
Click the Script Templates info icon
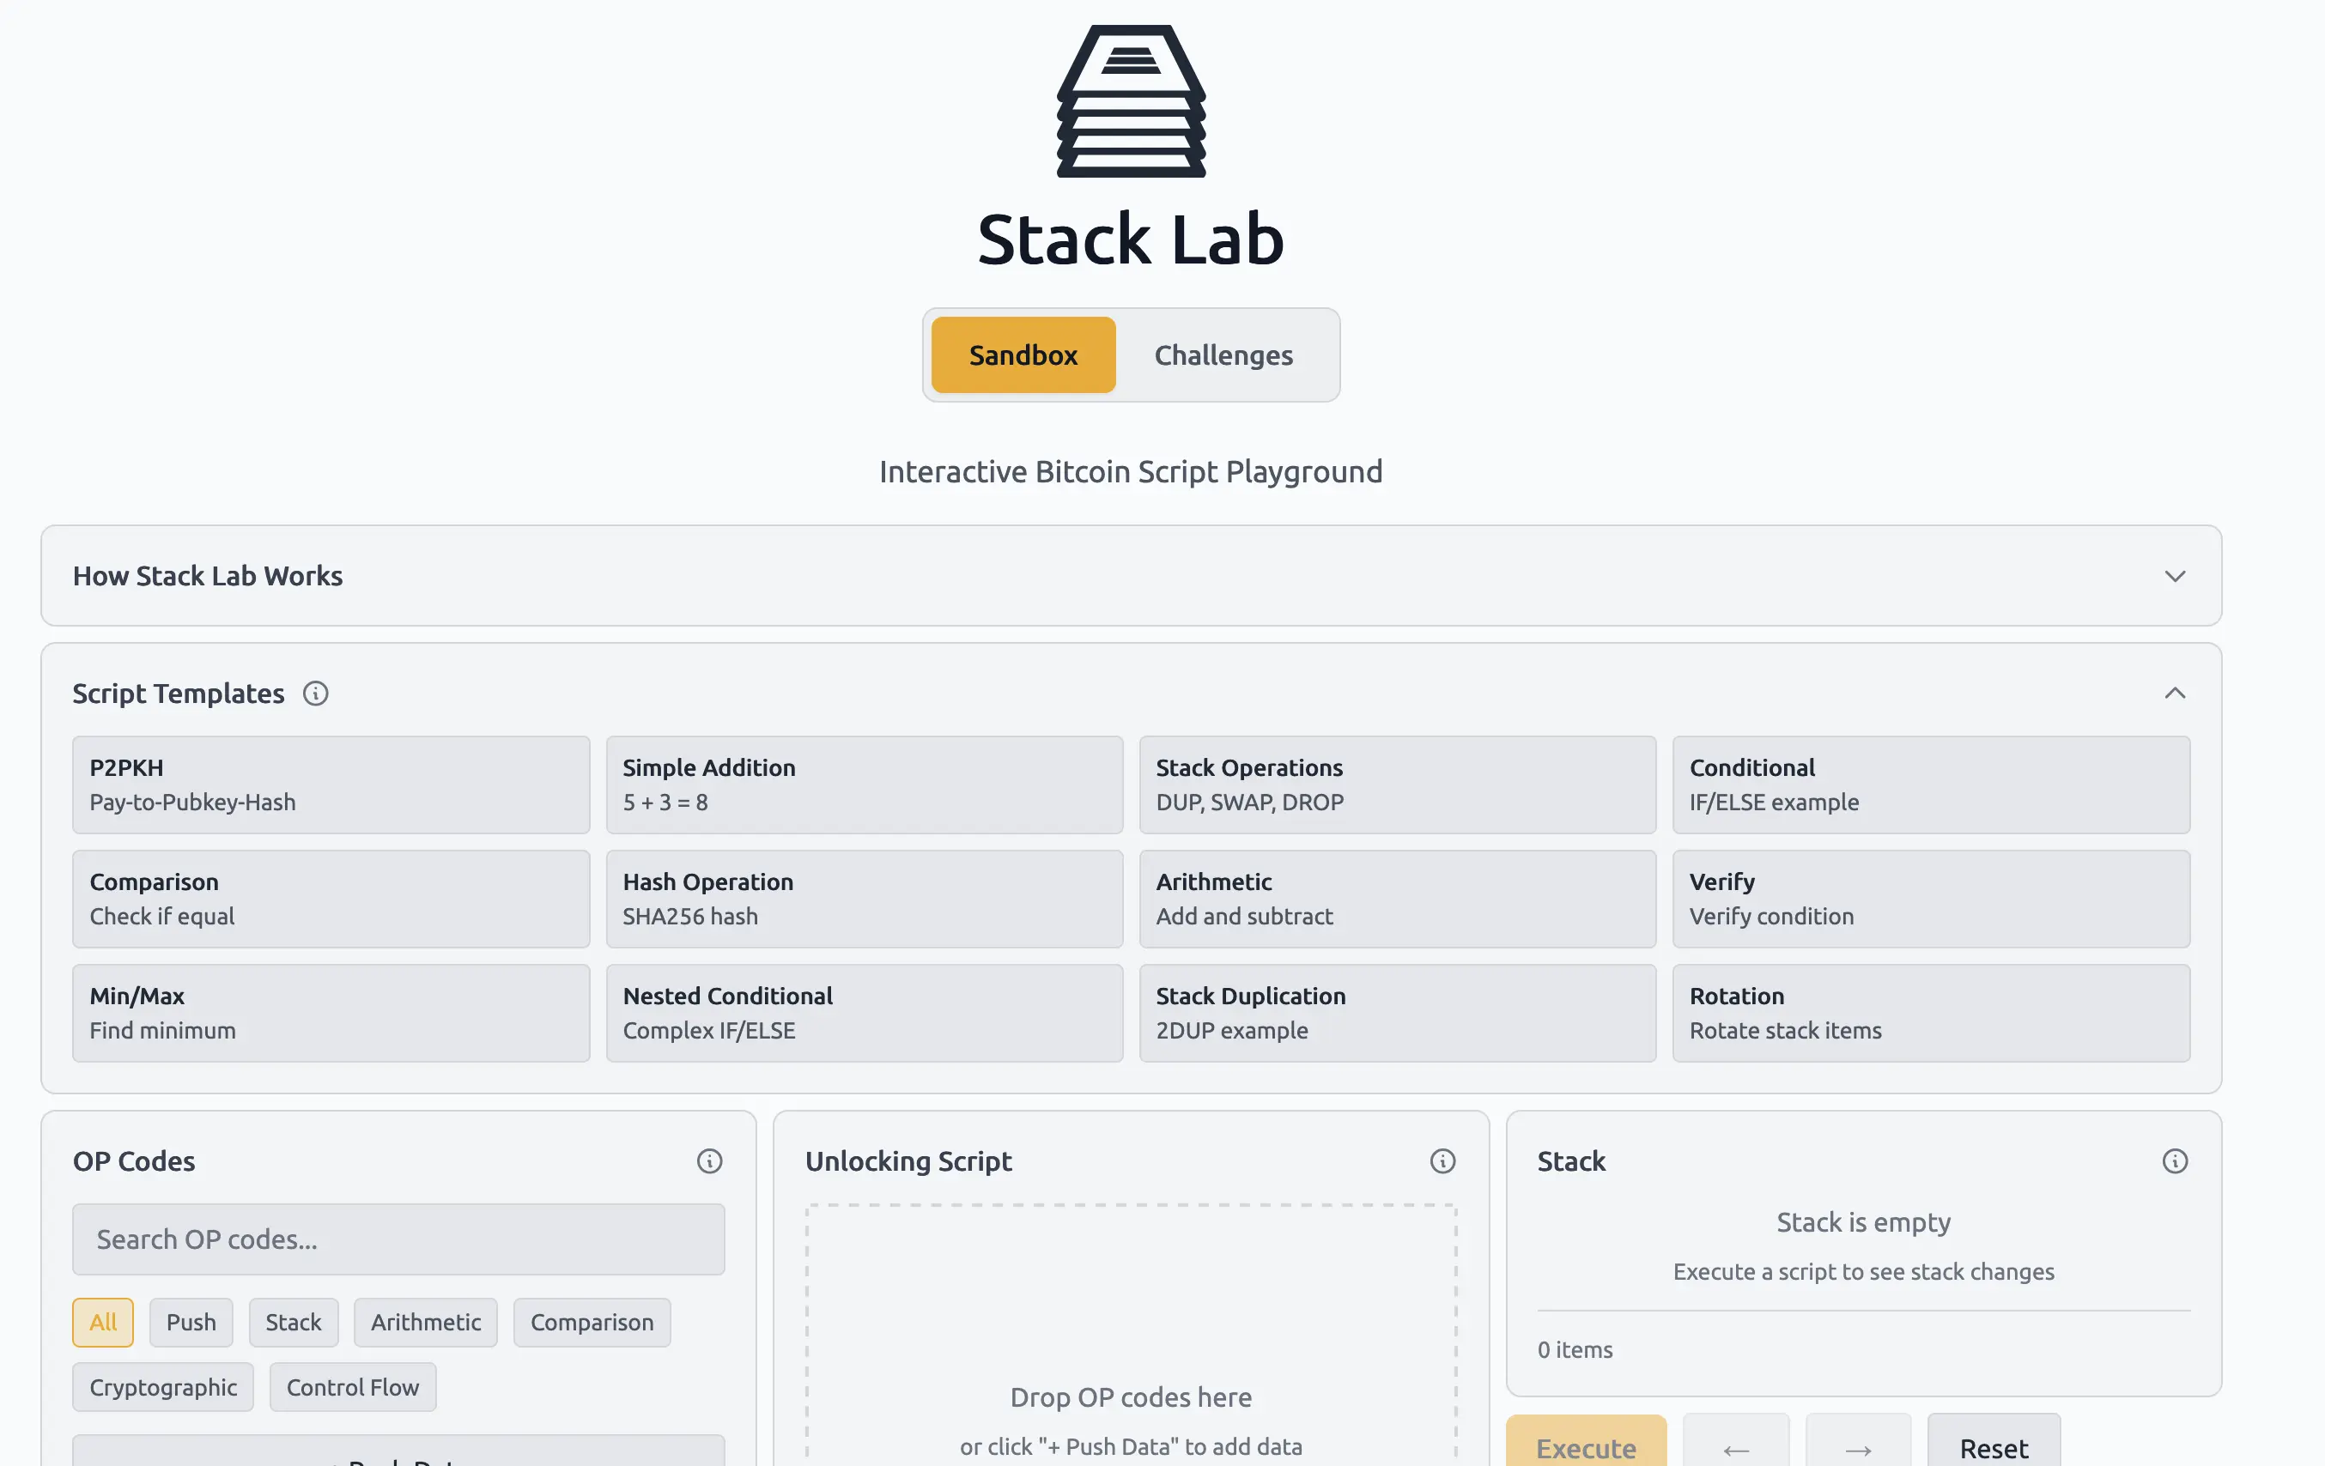coord(316,693)
